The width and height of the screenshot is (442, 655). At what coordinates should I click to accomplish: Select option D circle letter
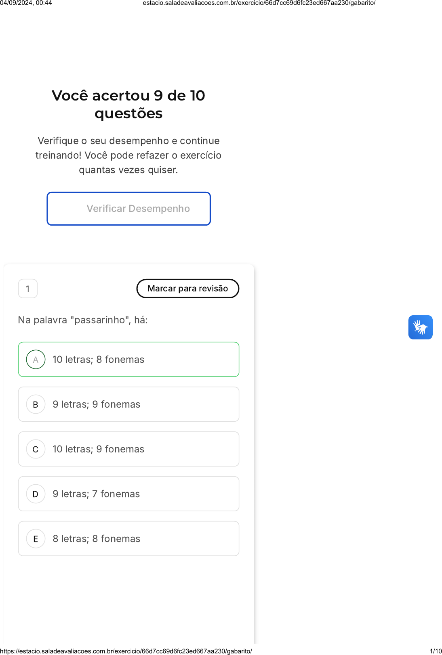coord(36,494)
